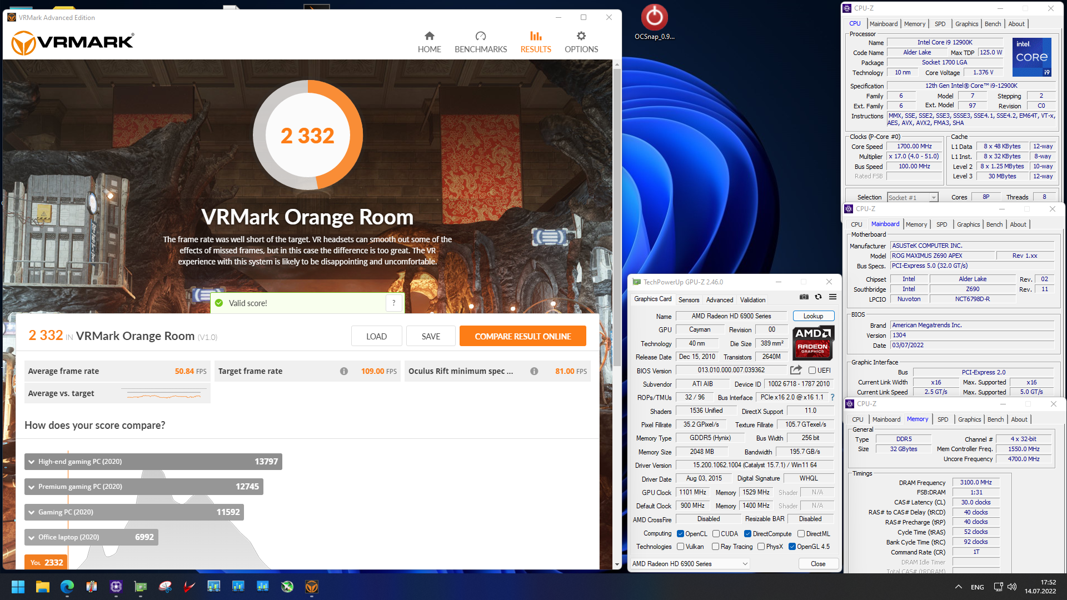Click the BIOS export share icon in GPU-Z
Image resolution: width=1067 pixels, height=600 pixels.
pos(796,370)
